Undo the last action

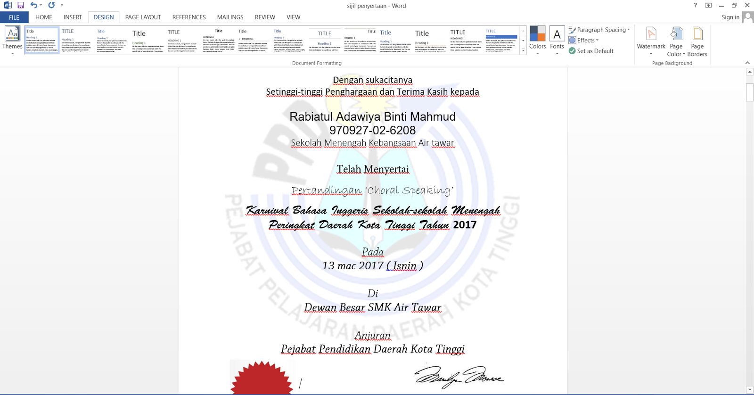pos(34,5)
